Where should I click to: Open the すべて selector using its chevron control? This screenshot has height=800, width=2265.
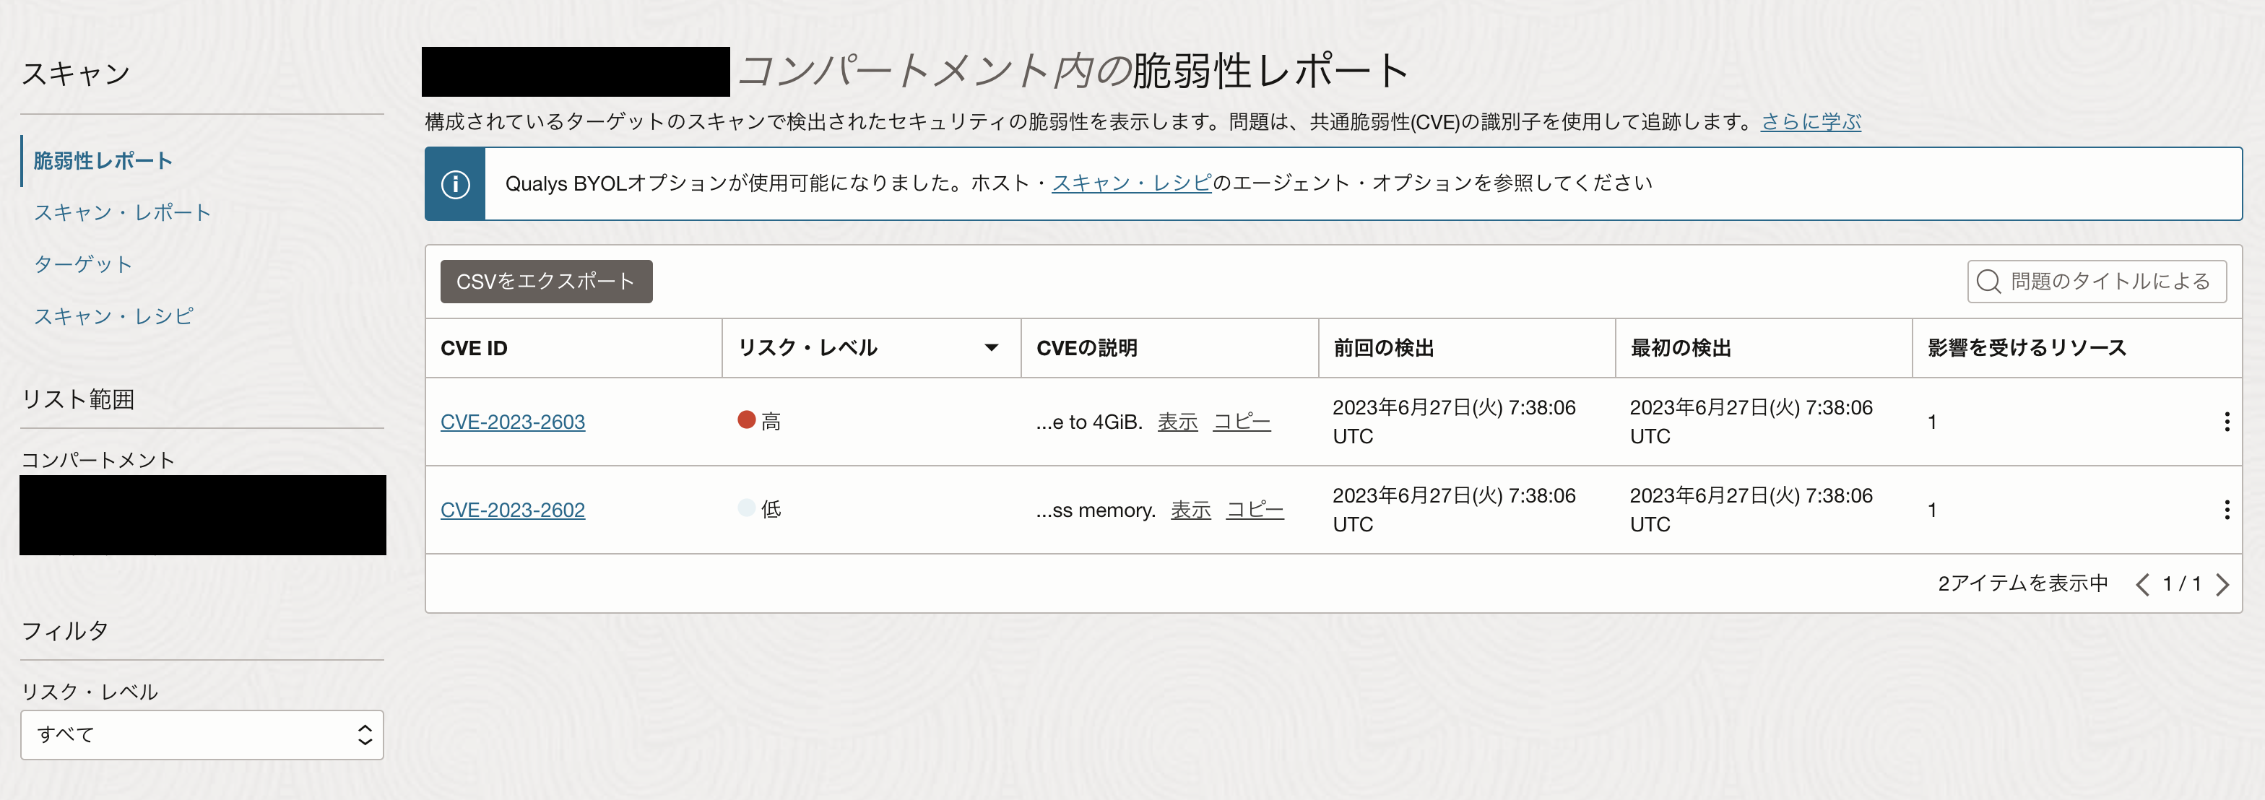click(x=363, y=735)
